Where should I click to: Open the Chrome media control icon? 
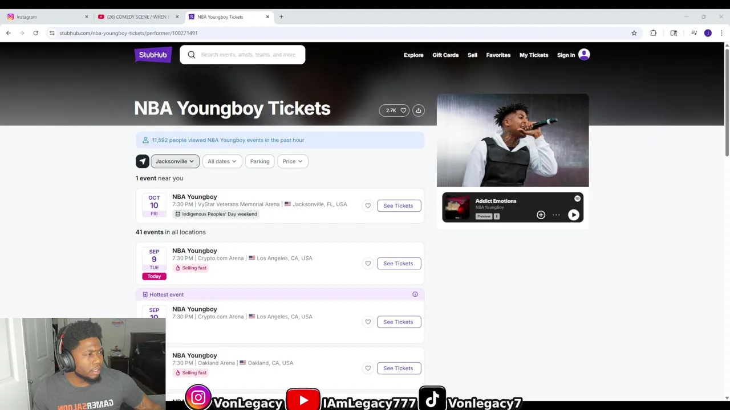point(694,33)
